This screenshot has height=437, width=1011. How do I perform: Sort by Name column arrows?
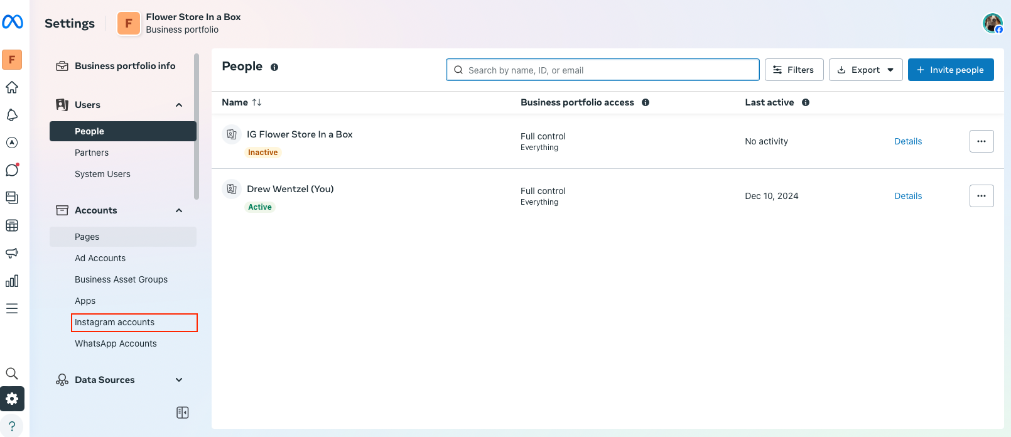point(257,102)
